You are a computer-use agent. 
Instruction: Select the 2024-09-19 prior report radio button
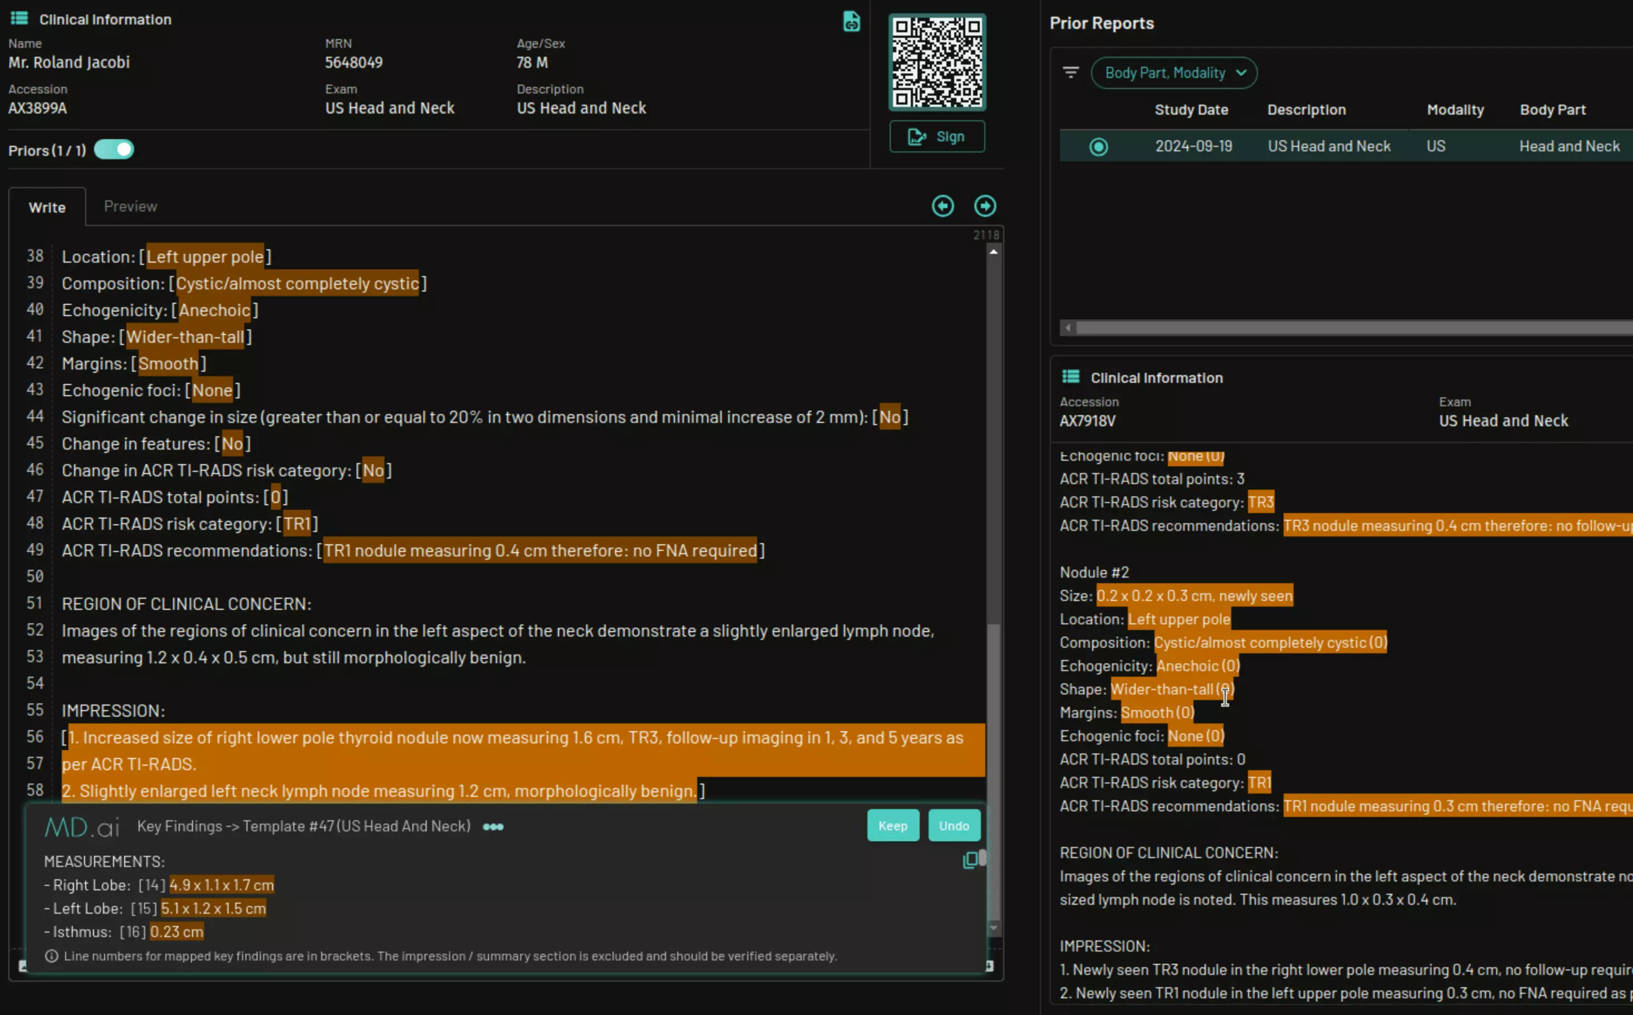pos(1098,146)
